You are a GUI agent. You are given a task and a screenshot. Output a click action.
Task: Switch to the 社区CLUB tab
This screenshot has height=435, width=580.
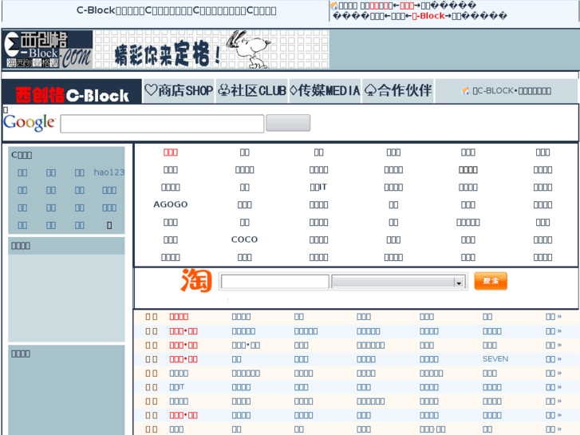(252, 91)
